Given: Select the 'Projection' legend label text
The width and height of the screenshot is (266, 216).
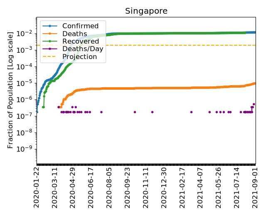Looking at the screenshot, I should [x=79, y=56].
